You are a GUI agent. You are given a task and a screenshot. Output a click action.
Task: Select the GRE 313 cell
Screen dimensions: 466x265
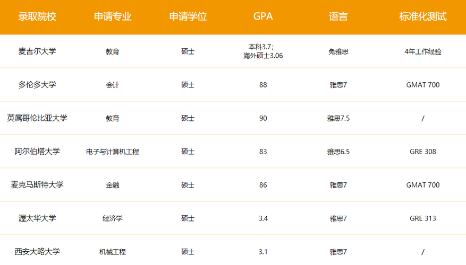(422, 218)
